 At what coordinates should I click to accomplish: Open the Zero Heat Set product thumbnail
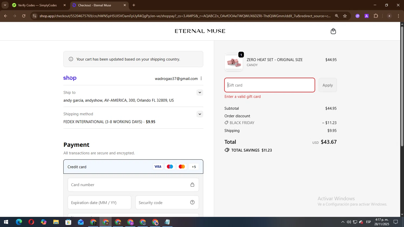pyautogui.click(x=234, y=62)
